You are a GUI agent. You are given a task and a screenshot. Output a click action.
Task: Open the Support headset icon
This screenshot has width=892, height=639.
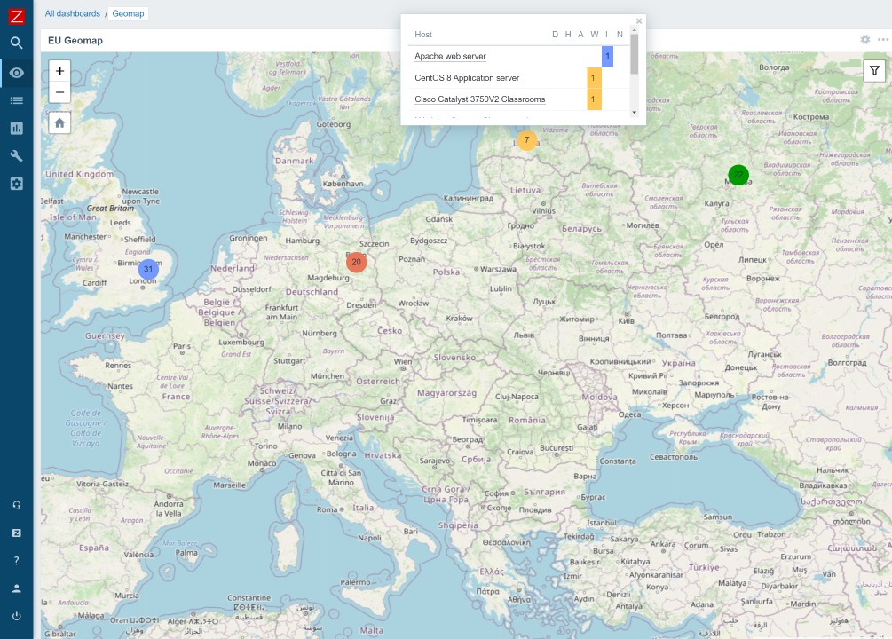(17, 505)
